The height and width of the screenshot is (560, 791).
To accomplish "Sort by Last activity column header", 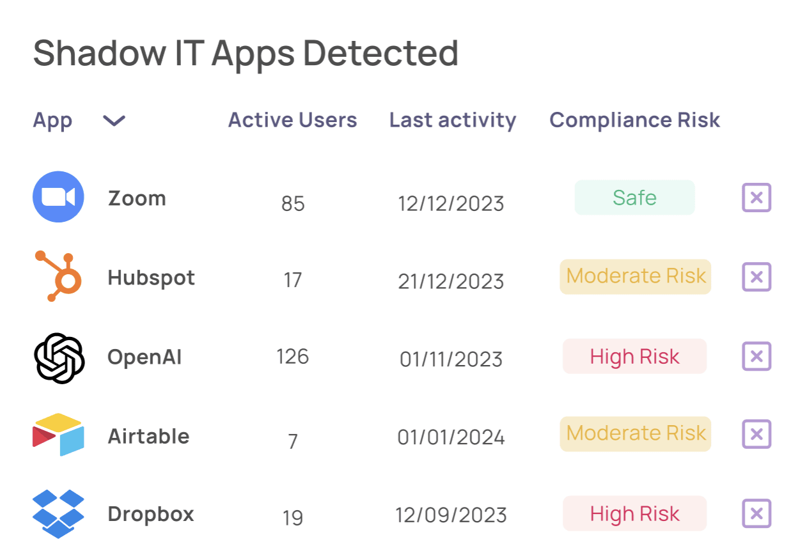I will click(x=452, y=120).
